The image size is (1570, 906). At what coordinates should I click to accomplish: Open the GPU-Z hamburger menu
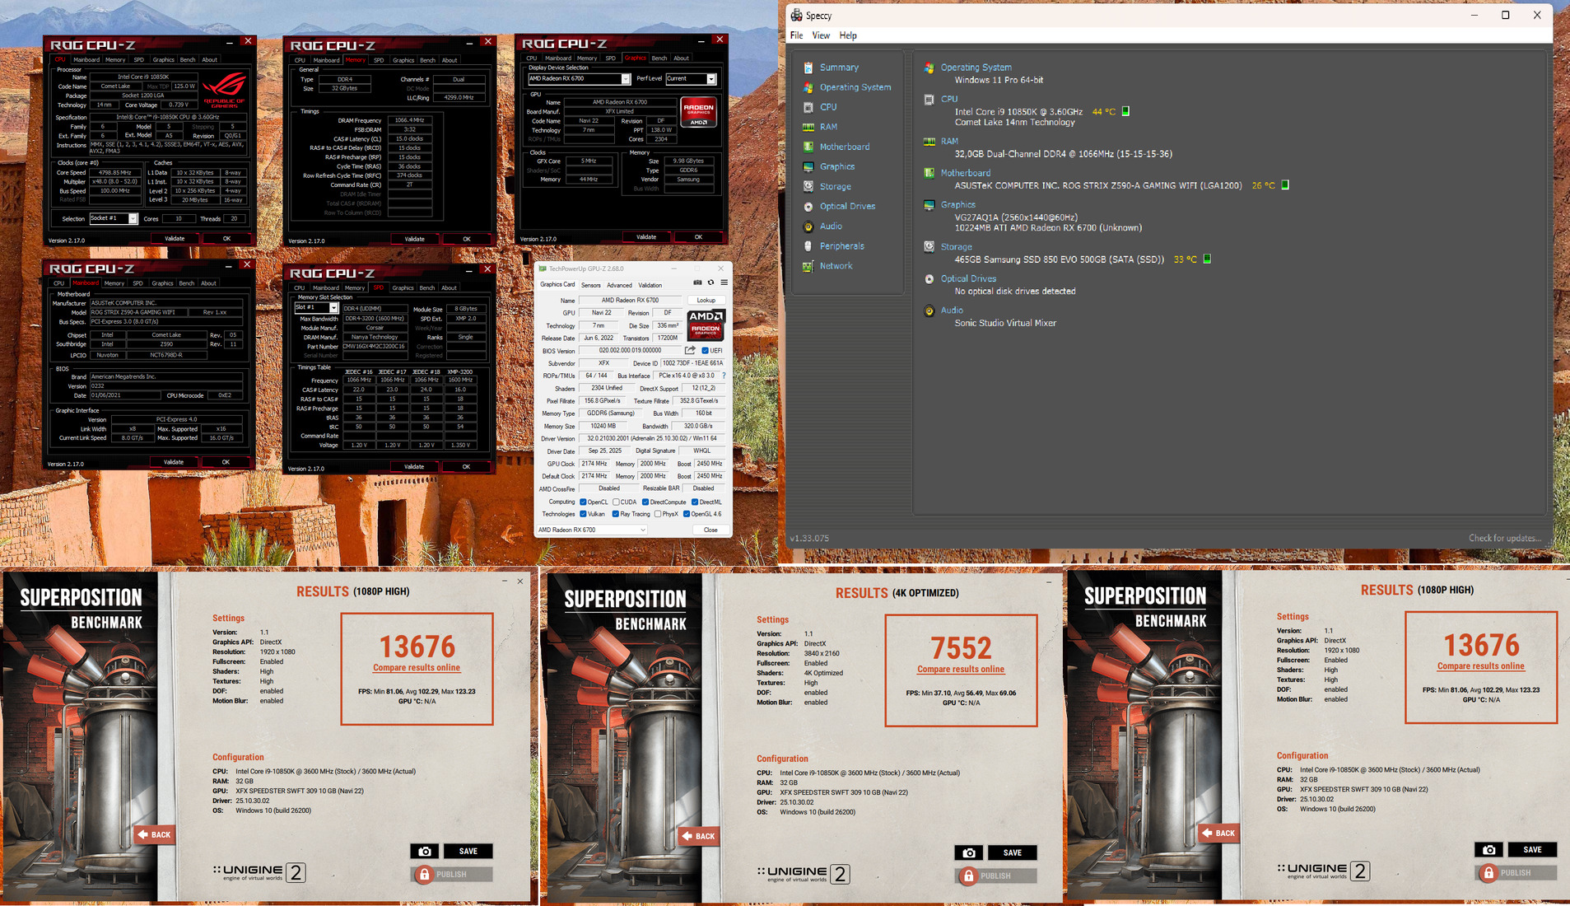point(724,283)
